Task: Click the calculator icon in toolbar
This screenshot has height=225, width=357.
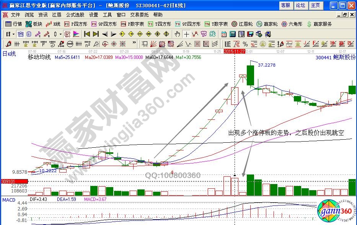Action: (x=232, y=34)
